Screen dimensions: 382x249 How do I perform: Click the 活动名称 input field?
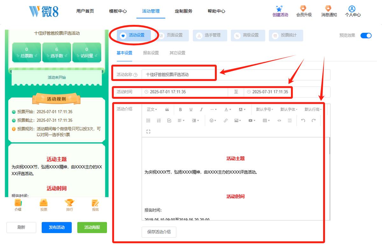point(236,75)
